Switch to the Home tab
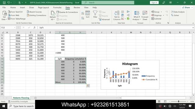 click(x=13, y=8)
